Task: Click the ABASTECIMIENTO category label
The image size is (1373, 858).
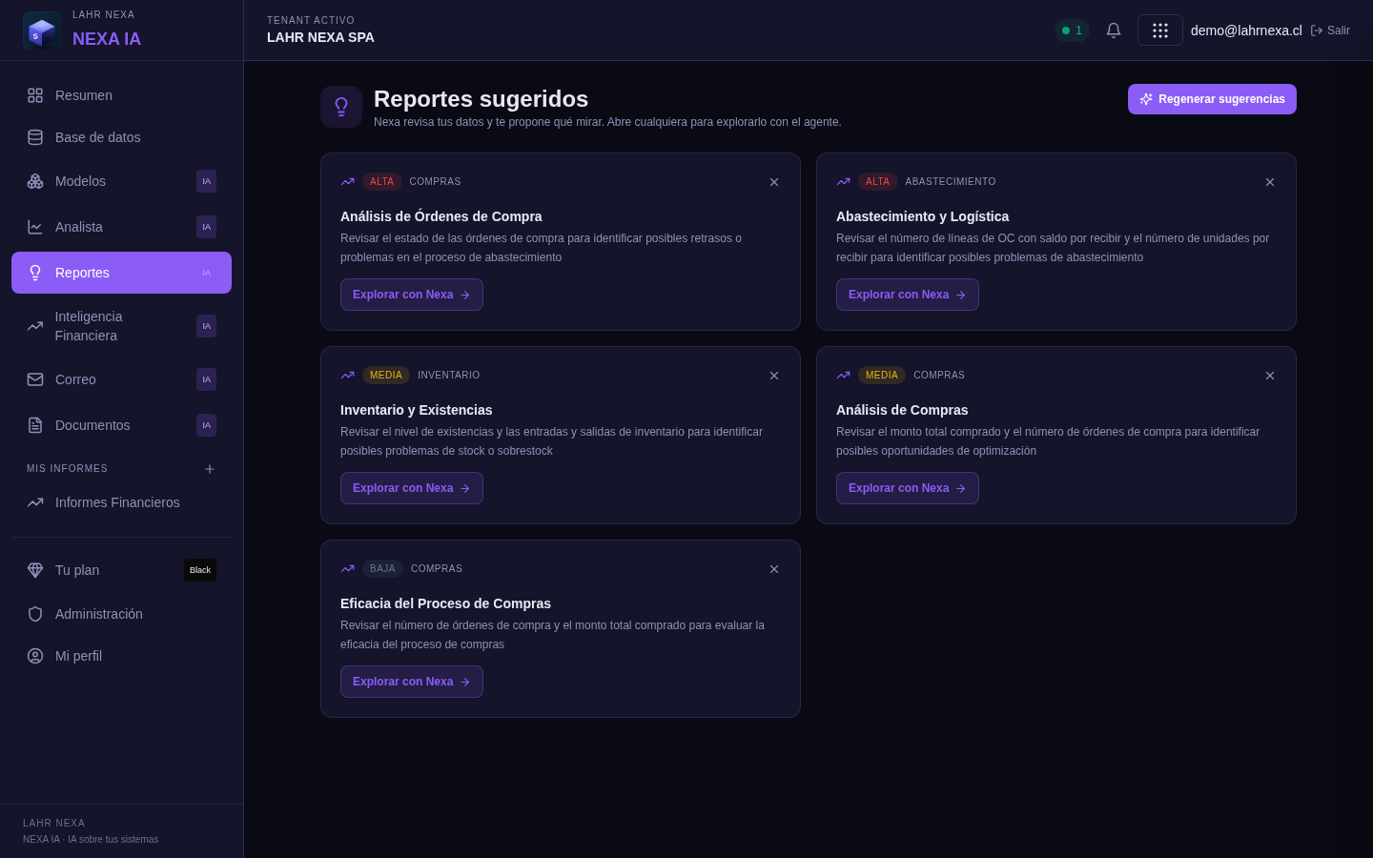Action: 951,182
